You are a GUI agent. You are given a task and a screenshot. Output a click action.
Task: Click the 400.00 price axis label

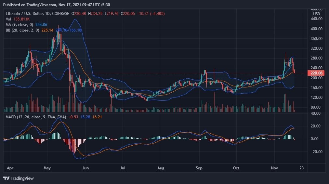(x=316, y=29)
